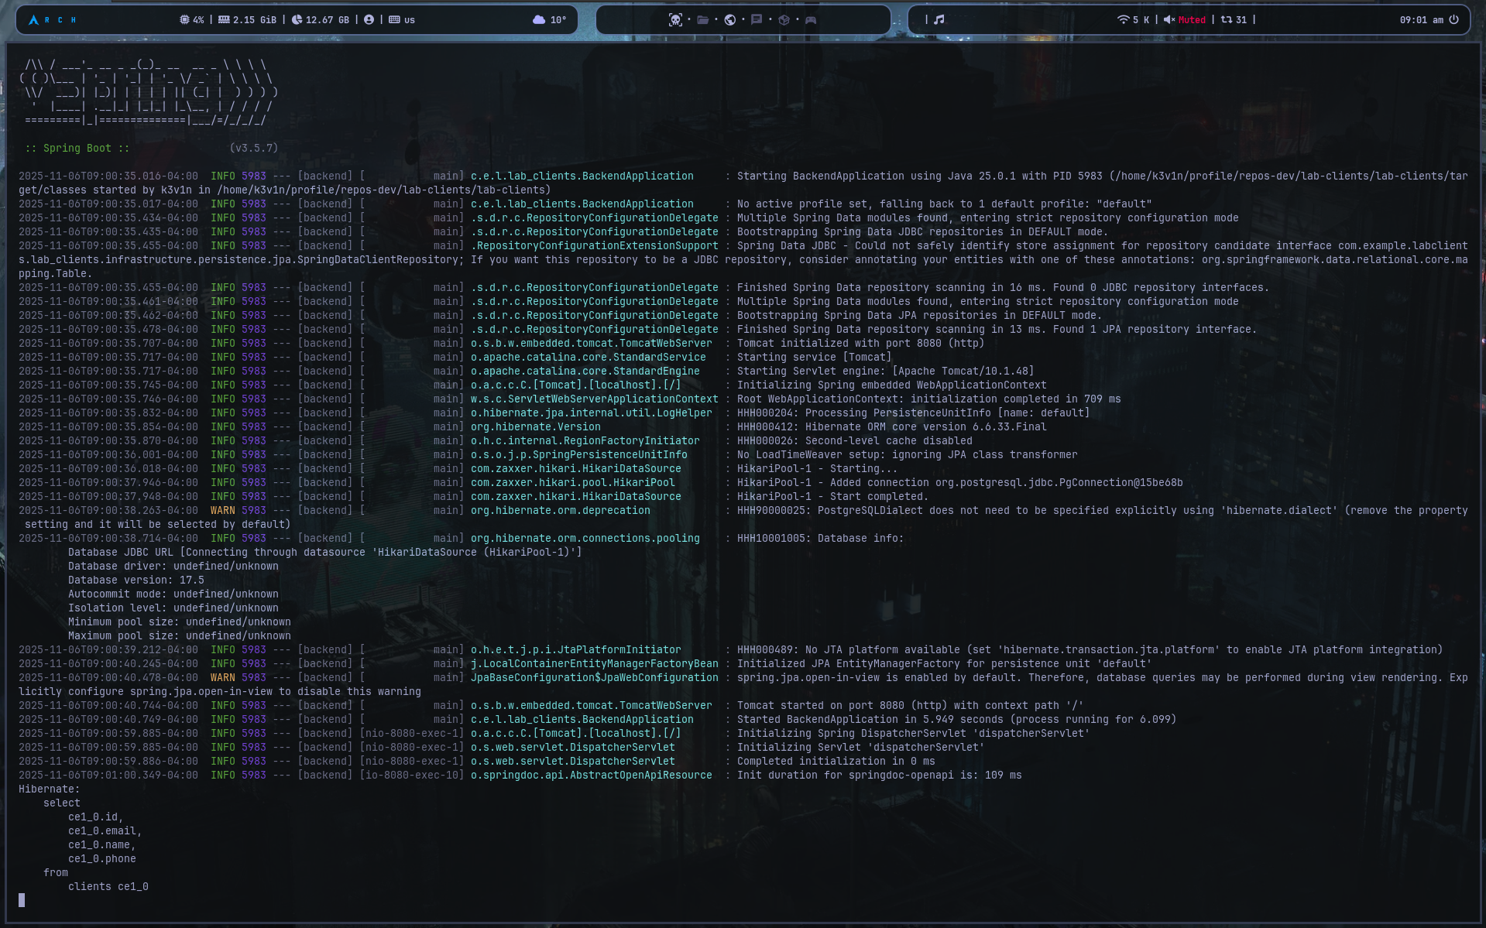The image size is (1486, 928).
Task: Open the weather widget showing 10°
Action: click(x=549, y=20)
